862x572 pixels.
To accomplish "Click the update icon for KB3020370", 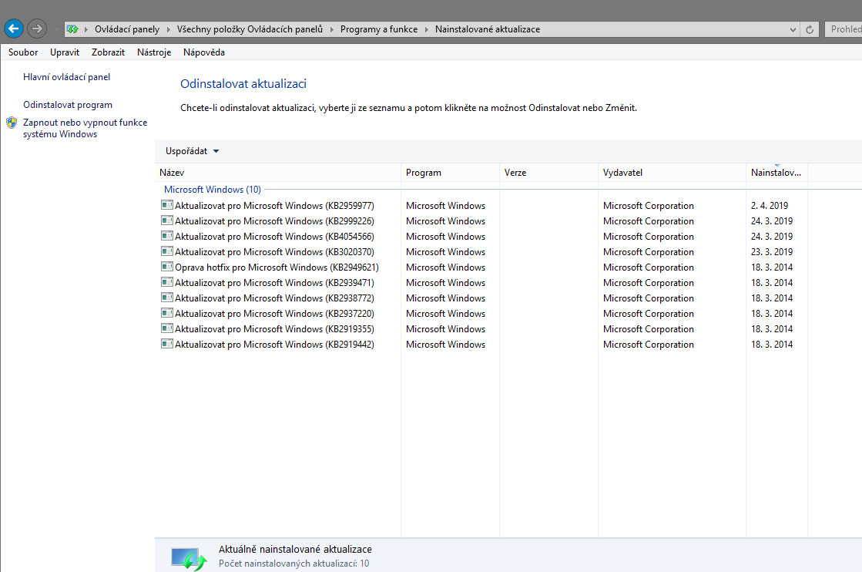I will (167, 251).
